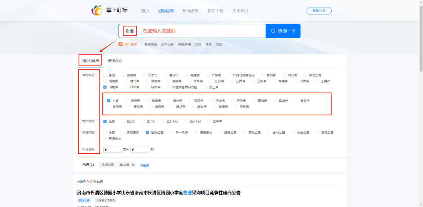Check the 广西壮族自治区 checkbox

(x=229, y=75)
